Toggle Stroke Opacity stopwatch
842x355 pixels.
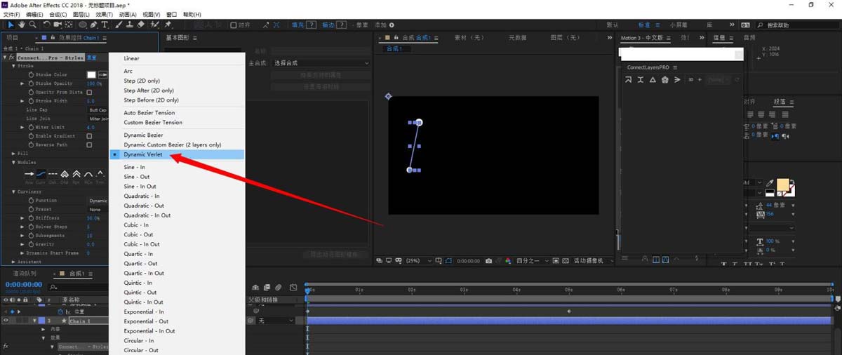point(31,83)
